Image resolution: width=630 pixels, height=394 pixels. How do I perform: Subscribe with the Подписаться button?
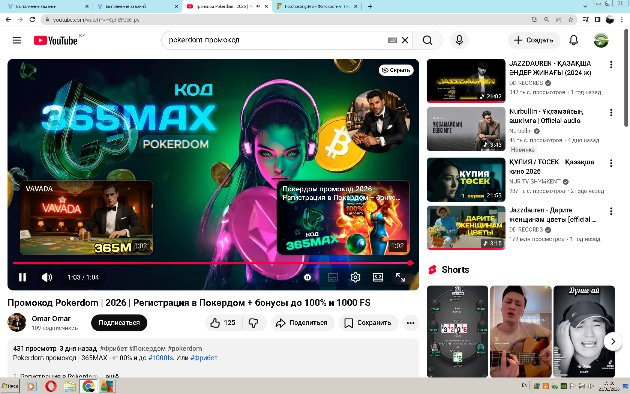click(119, 323)
